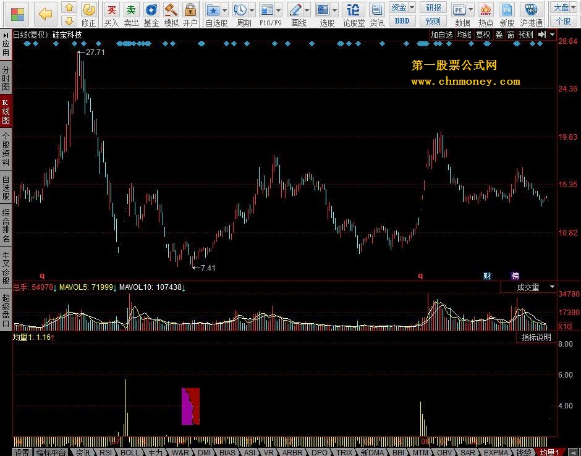Open the 资讯 news document icon
The height and width of the screenshot is (456, 581).
377,10
